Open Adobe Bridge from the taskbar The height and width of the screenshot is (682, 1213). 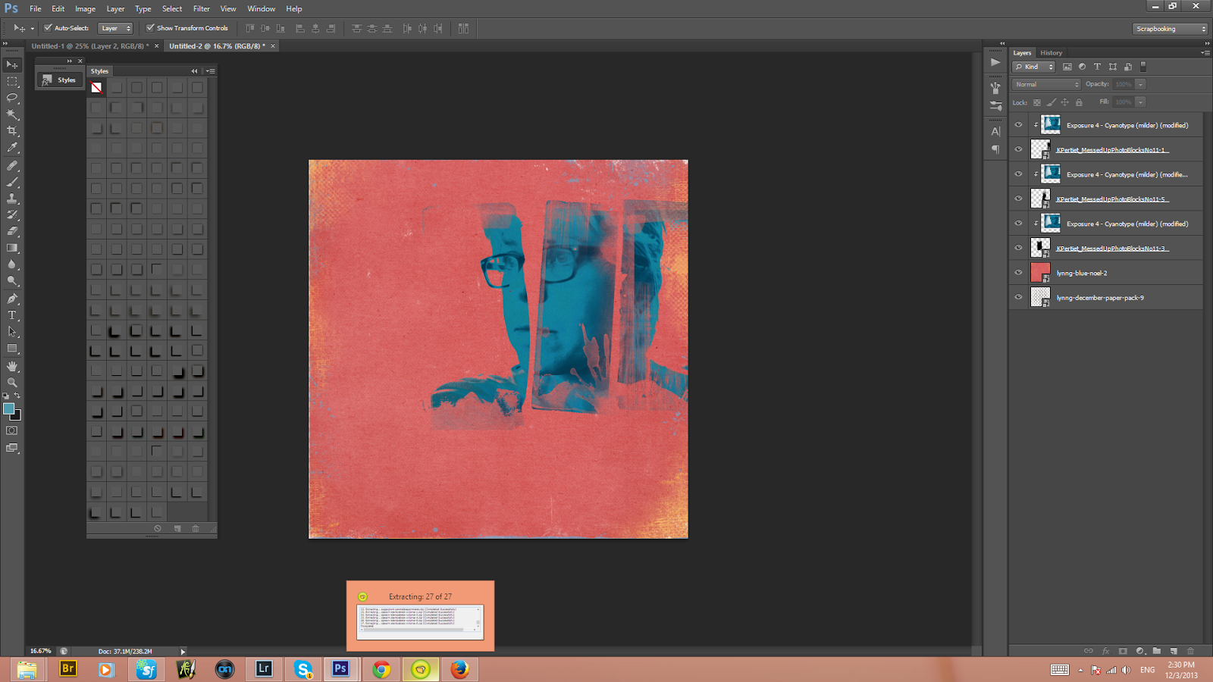pyautogui.click(x=67, y=669)
